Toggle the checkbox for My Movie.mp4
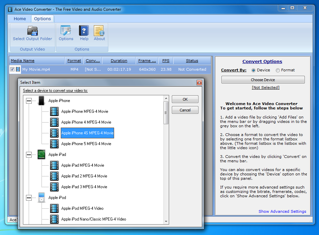Screen dimensions: 319x235 [12, 69]
